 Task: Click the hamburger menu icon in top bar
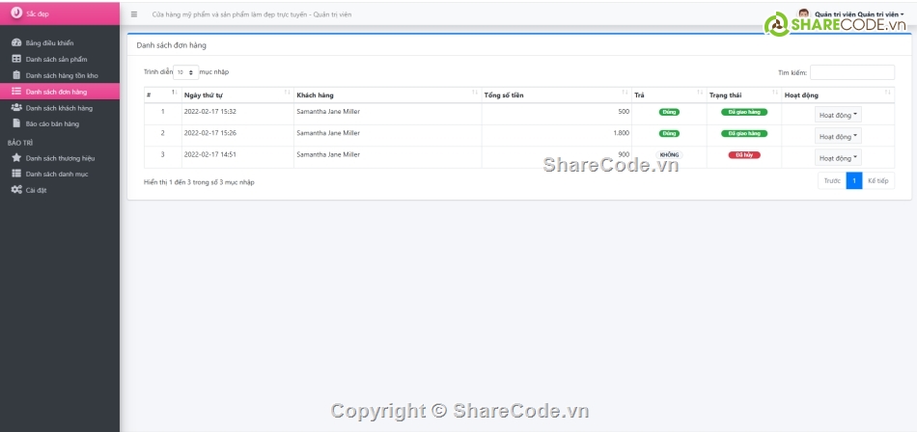click(134, 14)
